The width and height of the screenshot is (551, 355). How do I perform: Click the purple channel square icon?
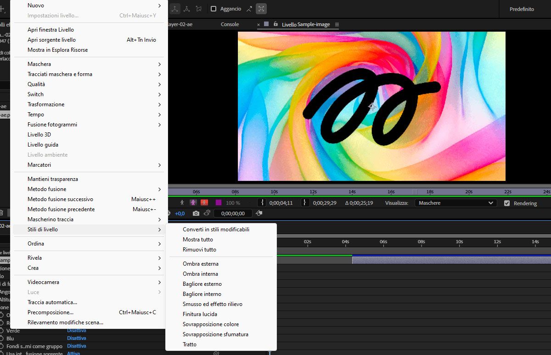219,202
